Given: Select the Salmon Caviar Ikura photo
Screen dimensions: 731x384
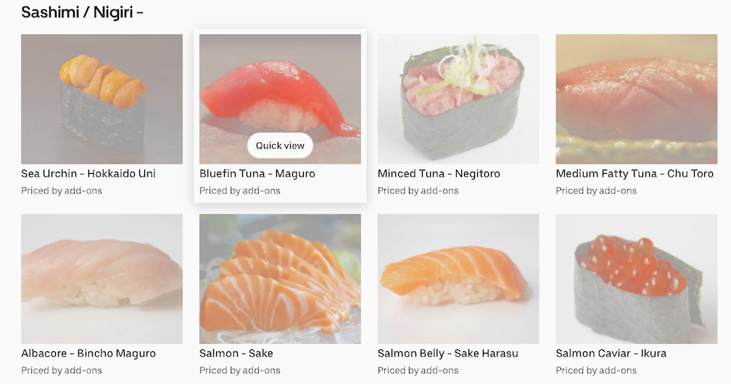Looking at the screenshot, I should click(637, 279).
